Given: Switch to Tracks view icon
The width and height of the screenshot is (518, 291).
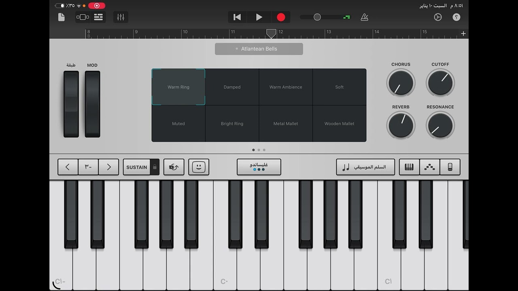Looking at the screenshot, I should (98, 17).
